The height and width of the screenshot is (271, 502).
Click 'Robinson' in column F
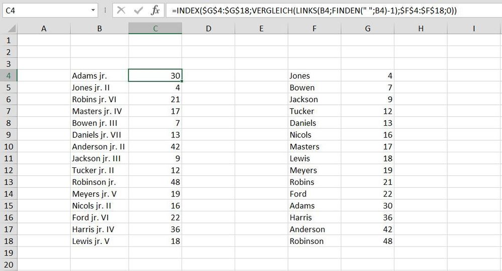click(x=315, y=241)
